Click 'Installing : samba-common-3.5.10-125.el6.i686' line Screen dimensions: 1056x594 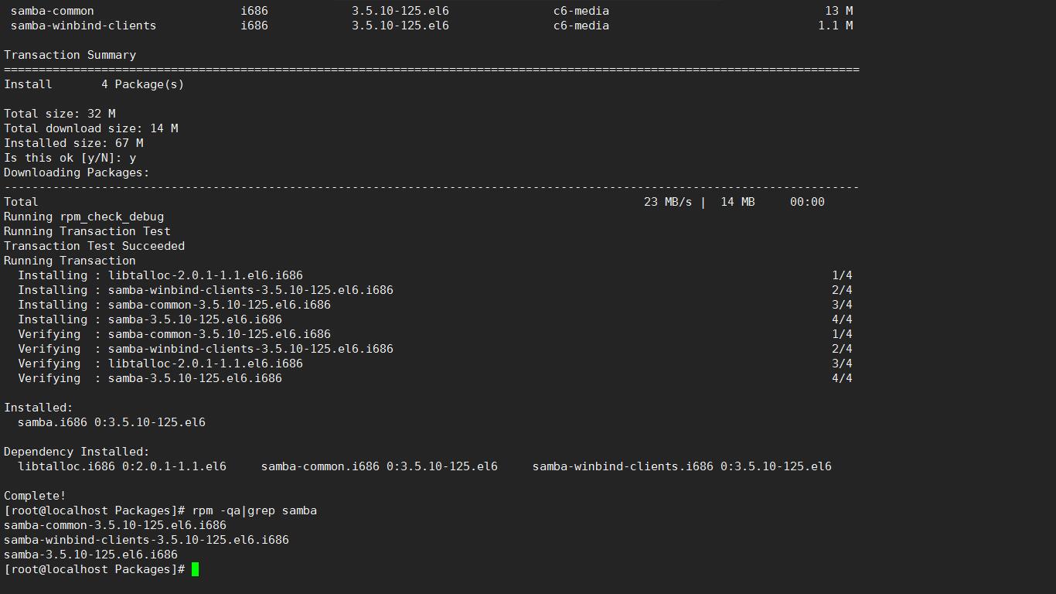(175, 305)
